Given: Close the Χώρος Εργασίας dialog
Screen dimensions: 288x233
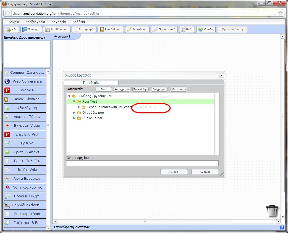Looking at the screenshot, I should click(221, 75).
